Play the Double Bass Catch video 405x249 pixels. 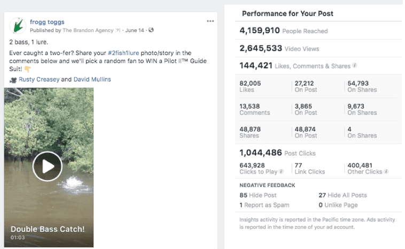47,166
